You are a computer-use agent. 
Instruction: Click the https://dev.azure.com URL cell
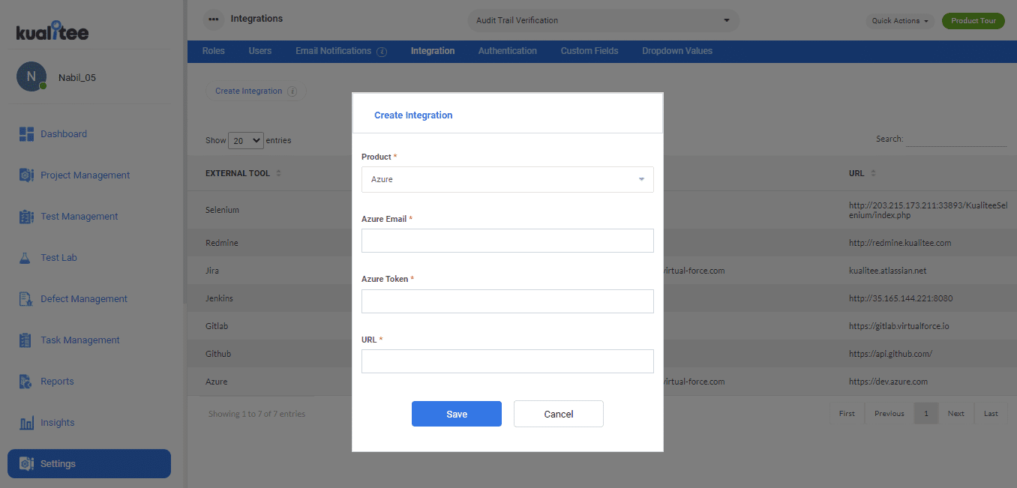(x=888, y=382)
